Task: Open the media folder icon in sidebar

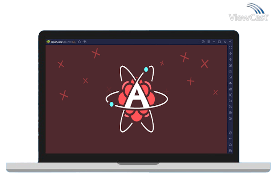Action: tap(230, 101)
